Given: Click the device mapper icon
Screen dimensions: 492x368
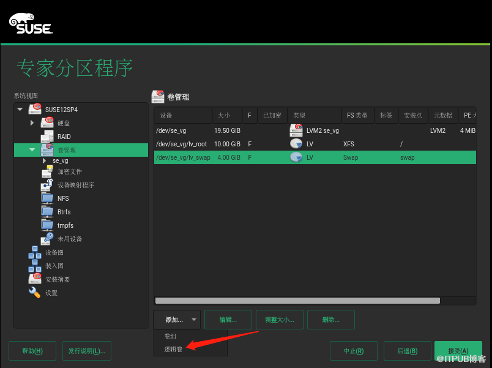Looking at the screenshot, I should click(47, 185).
